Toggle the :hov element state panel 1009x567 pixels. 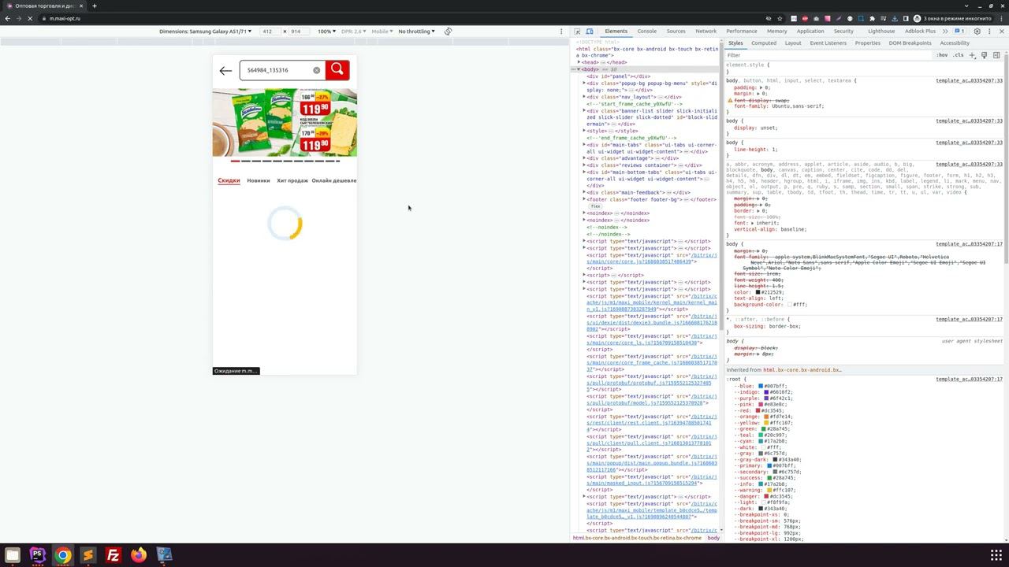click(942, 55)
